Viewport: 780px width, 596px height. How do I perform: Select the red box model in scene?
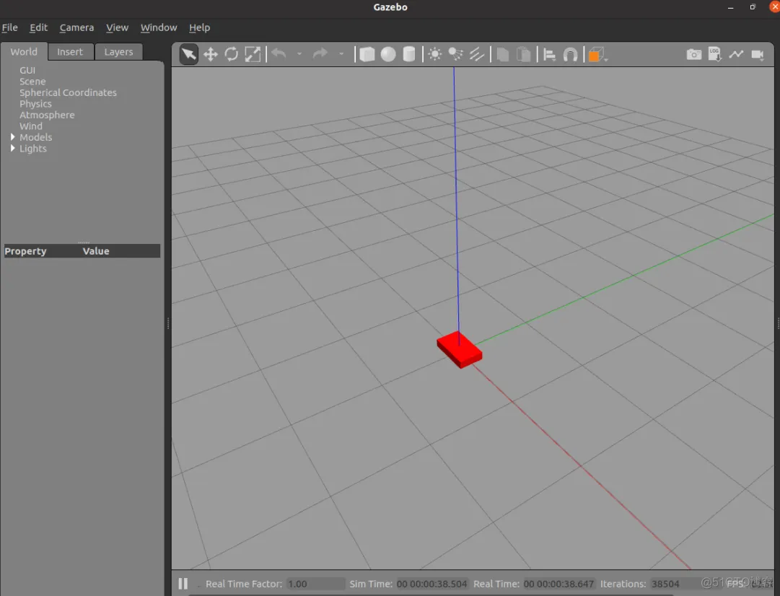(459, 349)
